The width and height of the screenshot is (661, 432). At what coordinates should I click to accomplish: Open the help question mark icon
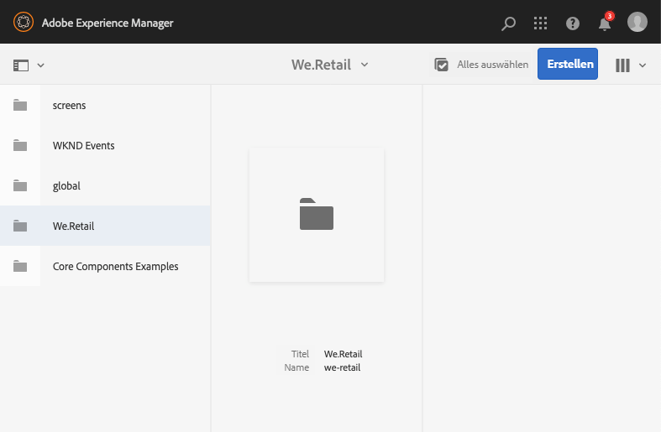[x=573, y=23]
